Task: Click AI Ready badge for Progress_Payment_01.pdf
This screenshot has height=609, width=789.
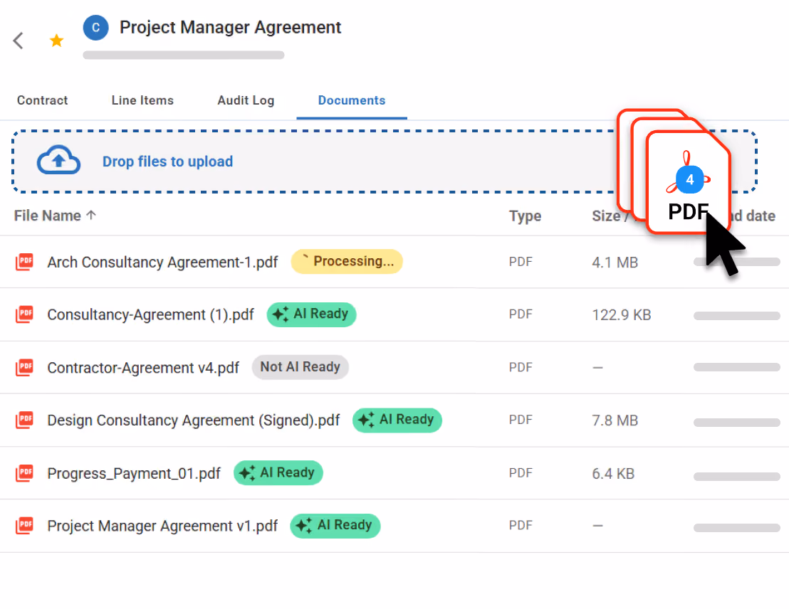Action: click(278, 473)
